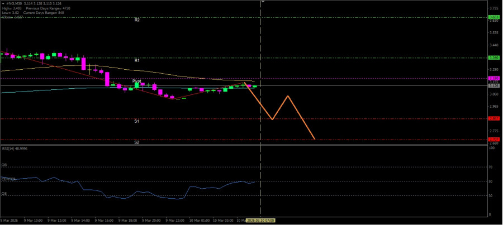This screenshot has height=225, width=503.
Task: Click the red S2 price tag at bottom
Action: (493, 139)
